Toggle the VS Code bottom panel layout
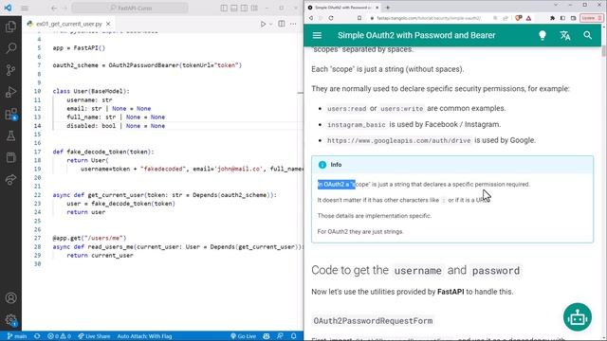607x341 pixels. [234, 8]
